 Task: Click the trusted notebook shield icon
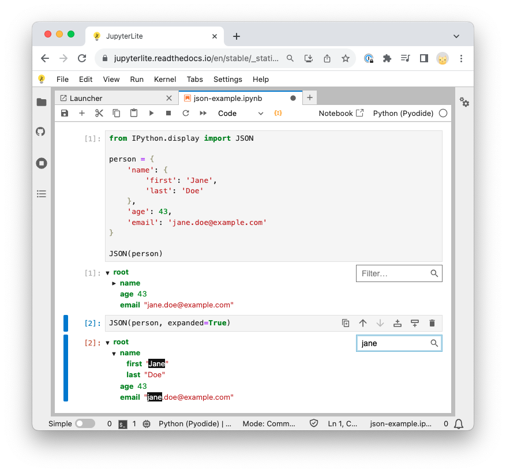[314, 423]
